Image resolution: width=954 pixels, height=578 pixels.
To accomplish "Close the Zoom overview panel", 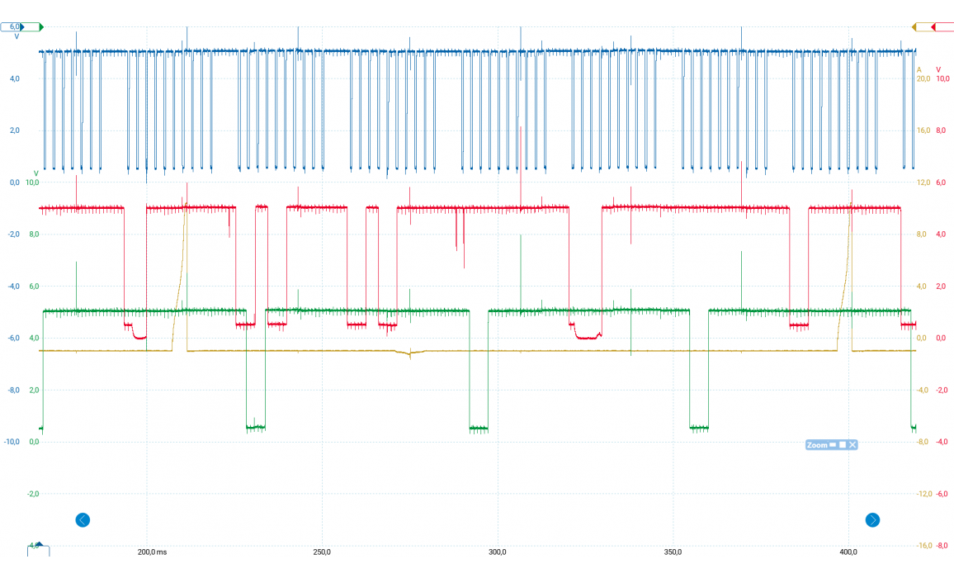I will click(x=852, y=445).
